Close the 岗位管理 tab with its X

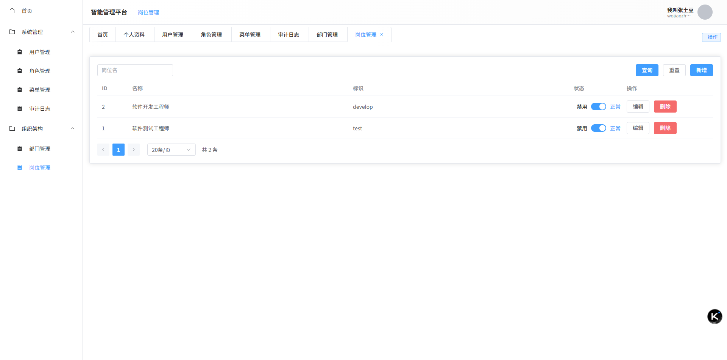[x=382, y=34]
